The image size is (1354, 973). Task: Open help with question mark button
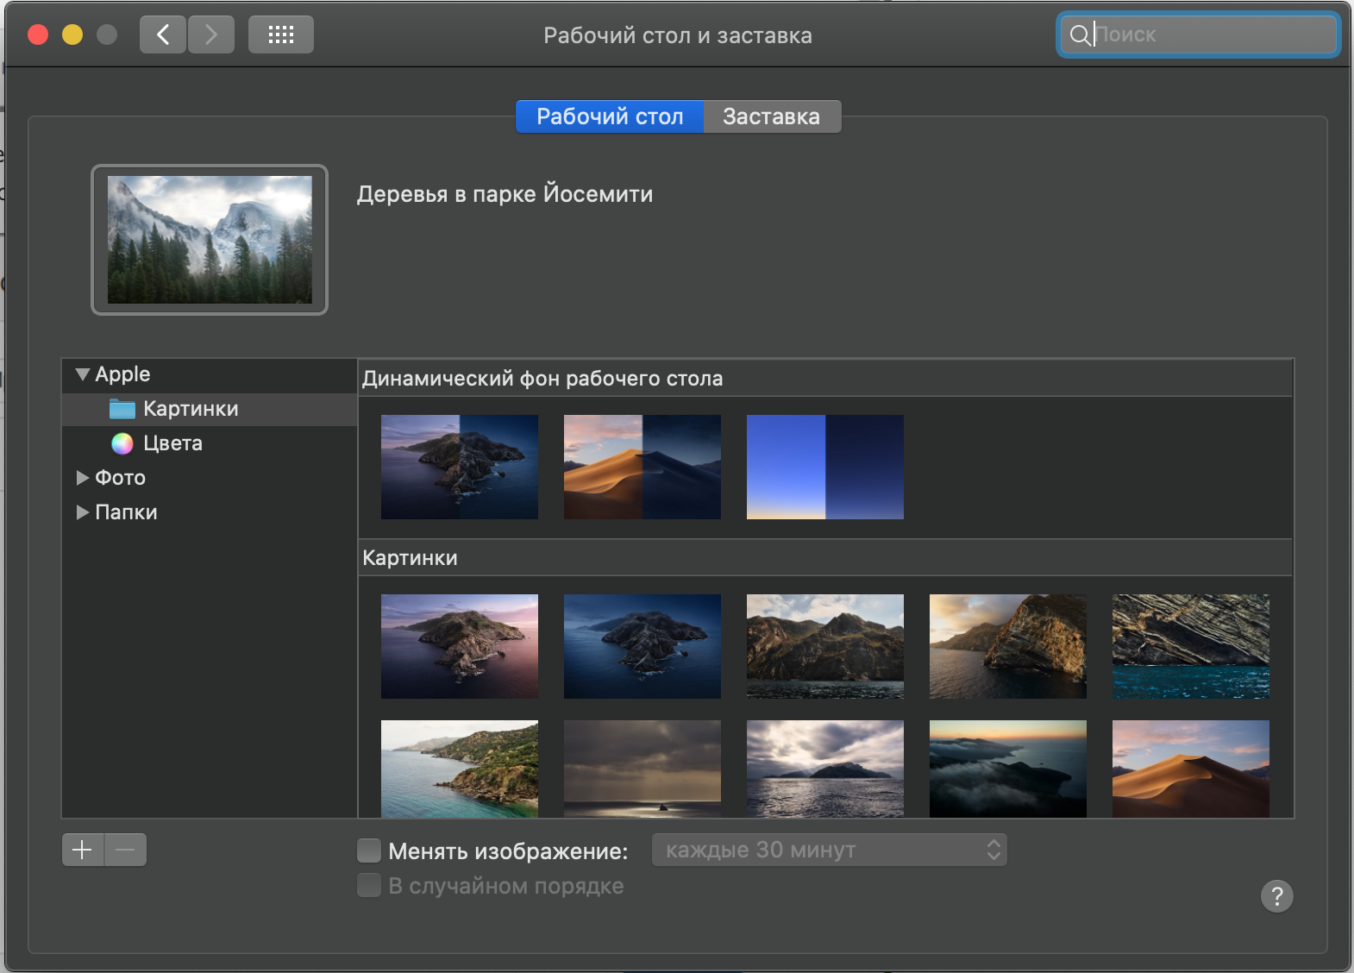(x=1276, y=896)
